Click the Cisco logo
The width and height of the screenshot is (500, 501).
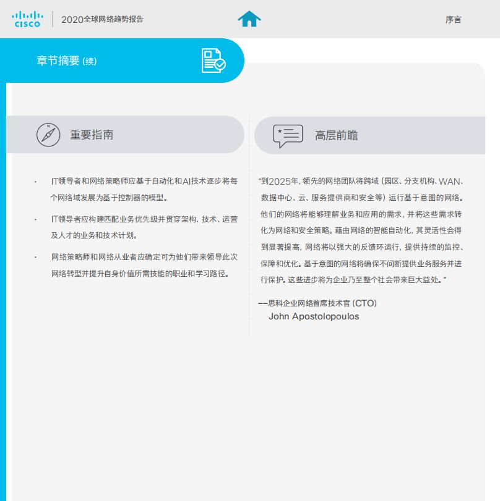click(x=27, y=19)
